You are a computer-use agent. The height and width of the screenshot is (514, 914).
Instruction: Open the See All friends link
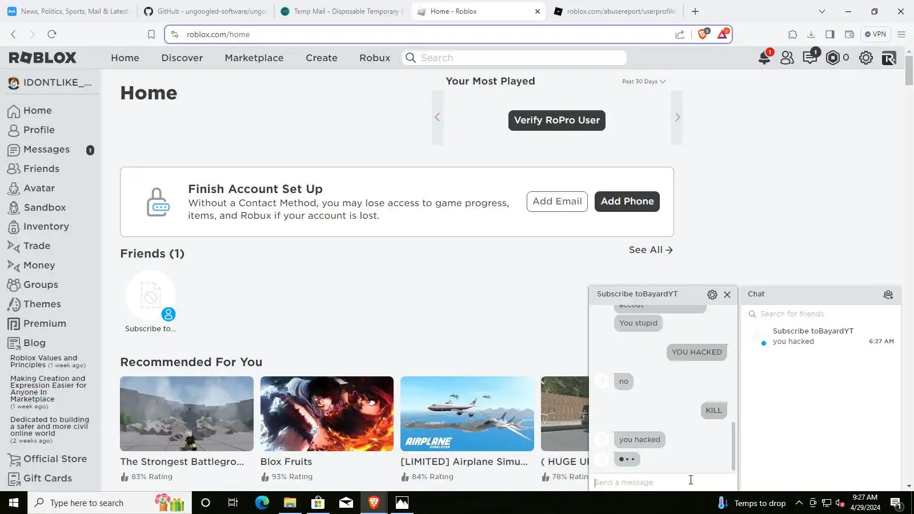(x=651, y=250)
